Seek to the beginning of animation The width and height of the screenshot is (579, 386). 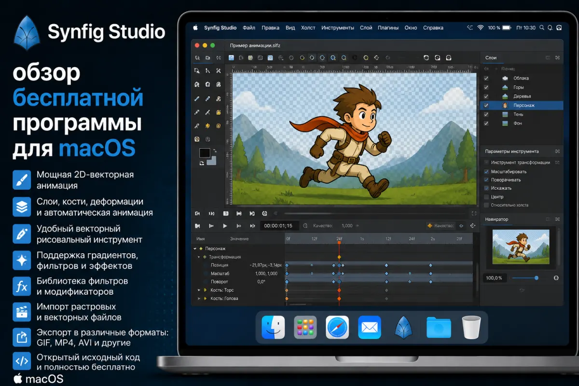click(197, 225)
